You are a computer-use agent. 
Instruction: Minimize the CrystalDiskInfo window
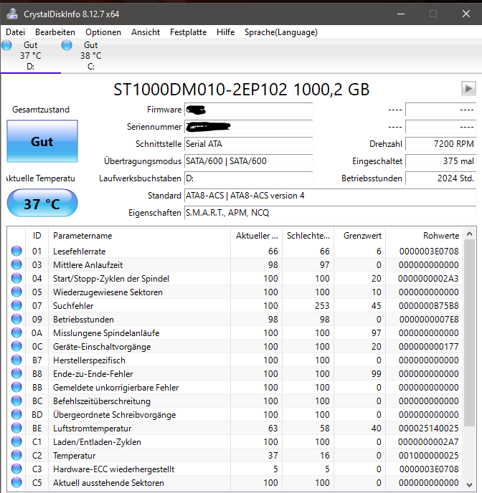pyautogui.click(x=401, y=14)
